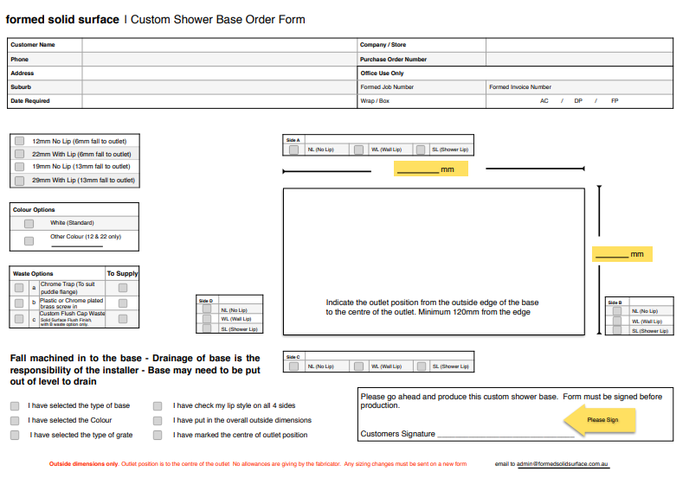The height and width of the screenshot is (484, 689).
Task: Click the Company / Store field
Action: click(x=579, y=45)
